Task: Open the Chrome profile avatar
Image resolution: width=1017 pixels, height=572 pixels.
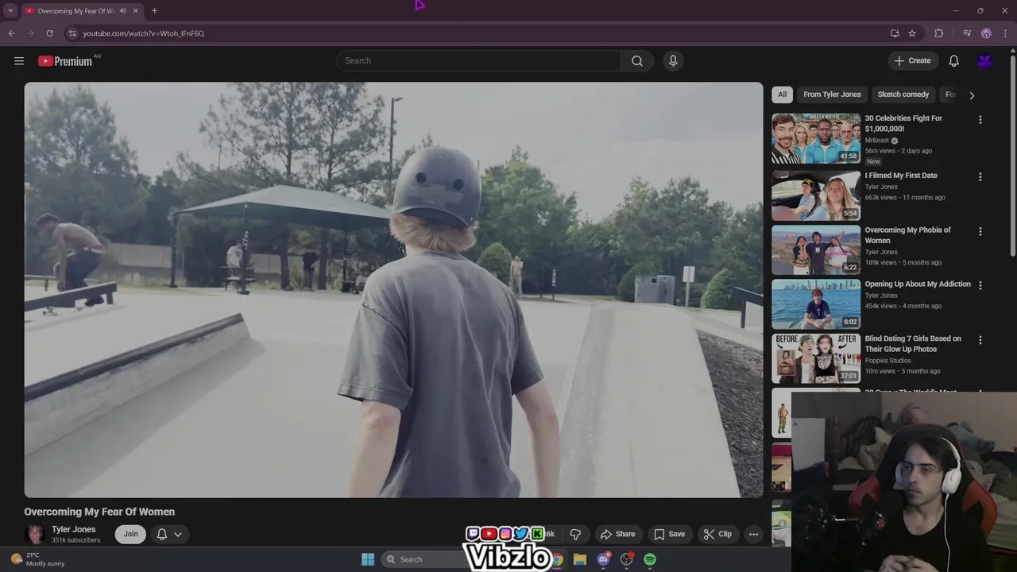Action: click(986, 33)
